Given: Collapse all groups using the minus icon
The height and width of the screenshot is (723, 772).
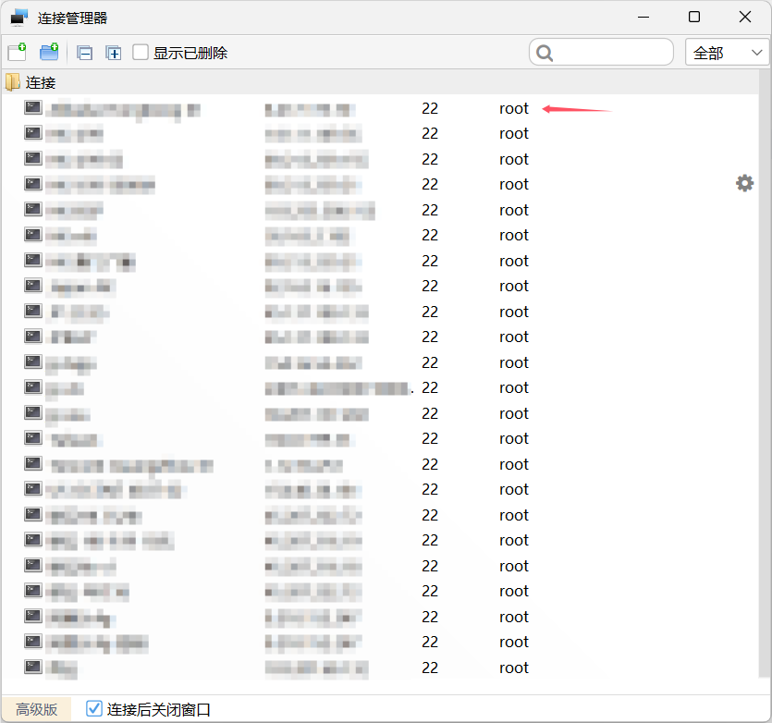Looking at the screenshot, I should tap(84, 52).
